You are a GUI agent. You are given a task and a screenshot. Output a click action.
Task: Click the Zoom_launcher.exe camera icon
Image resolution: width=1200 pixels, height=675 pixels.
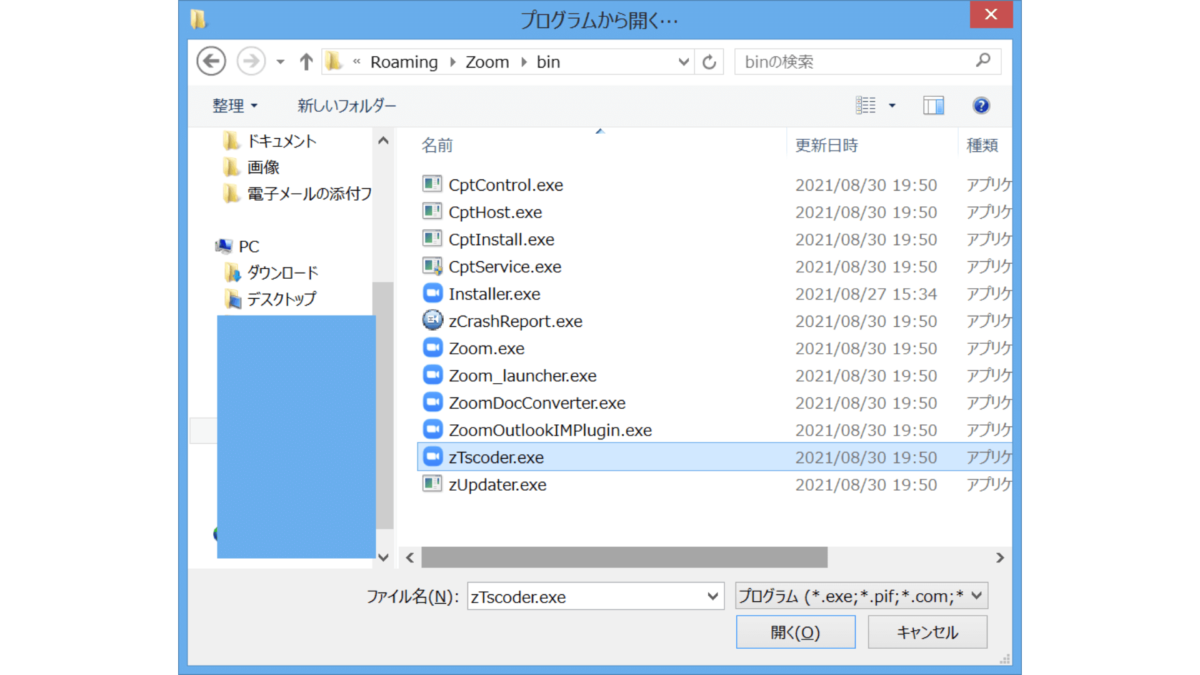432,376
